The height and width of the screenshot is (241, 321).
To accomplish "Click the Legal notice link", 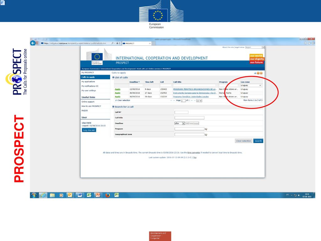I will (x=239, y=47).
